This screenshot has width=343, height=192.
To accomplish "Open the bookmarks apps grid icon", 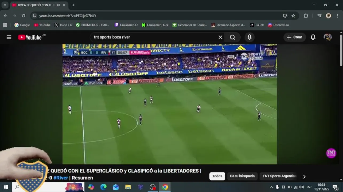I will (5, 25).
